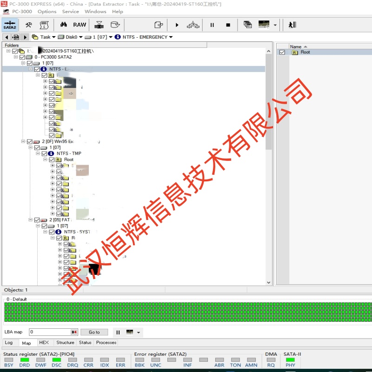Viewport: 372px width, 372px height.
Task: Toggle the checkbox for Root under NTFS - TMP
Action: pyautogui.click(x=52, y=159)
